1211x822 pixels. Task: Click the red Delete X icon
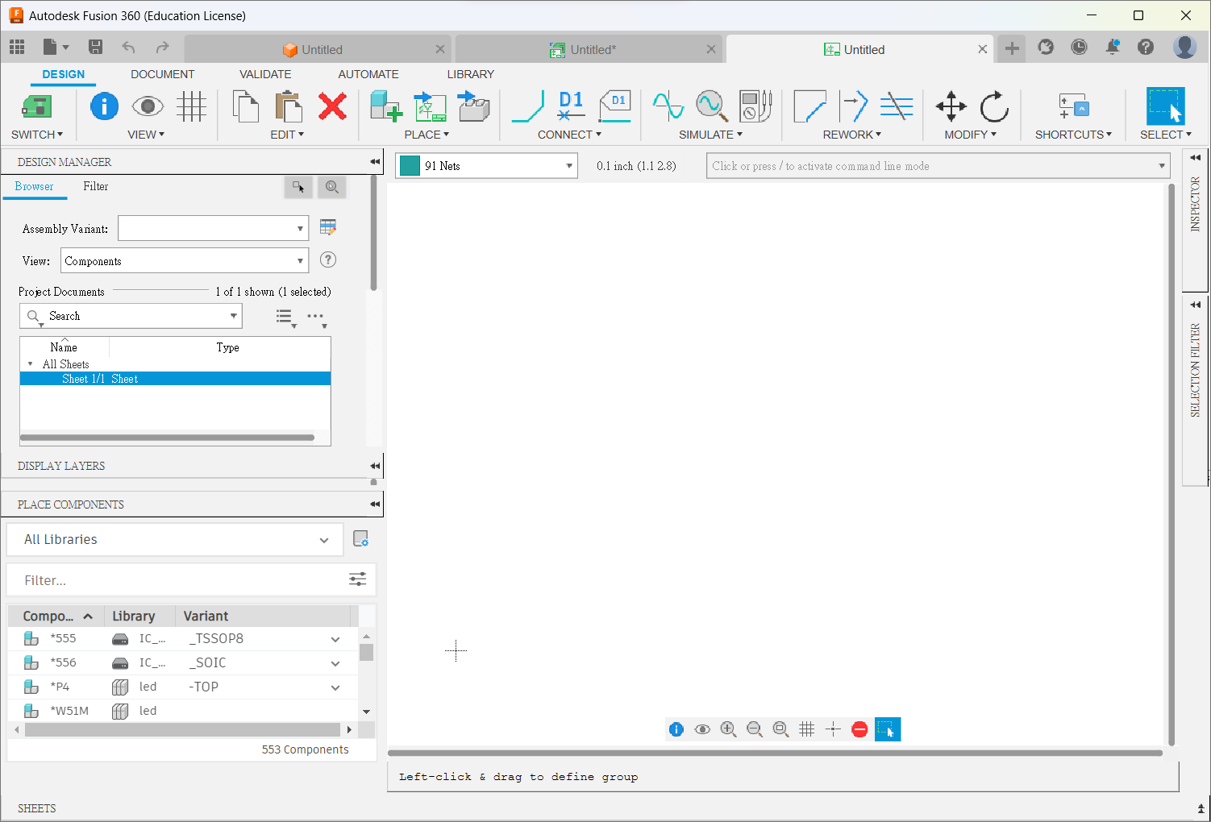coord(332,106)
